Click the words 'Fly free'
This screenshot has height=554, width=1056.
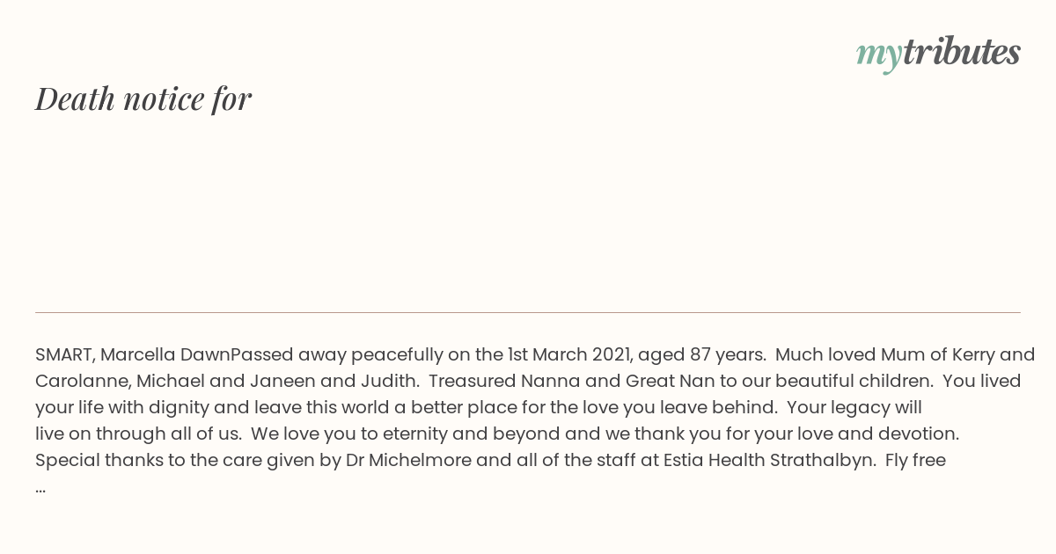915,460
